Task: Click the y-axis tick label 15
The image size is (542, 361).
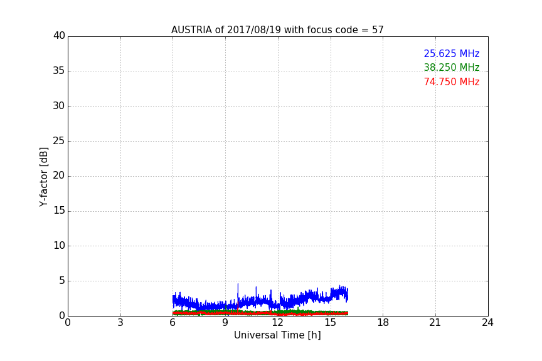Action: pos(59,211)
